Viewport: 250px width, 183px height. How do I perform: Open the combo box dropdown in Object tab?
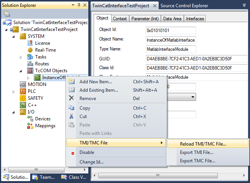pos(193,97)
